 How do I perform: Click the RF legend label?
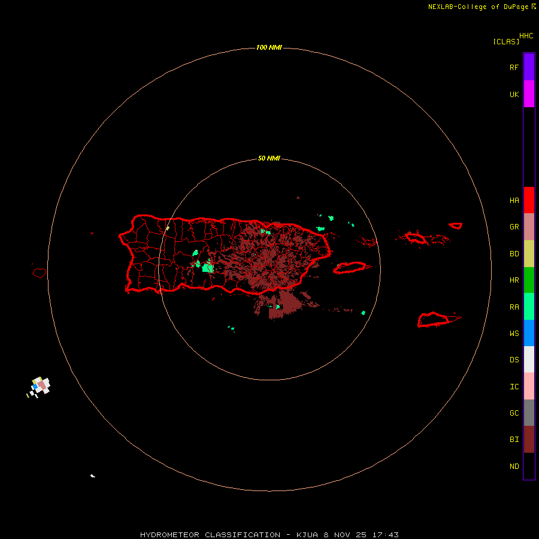(514, 68)
